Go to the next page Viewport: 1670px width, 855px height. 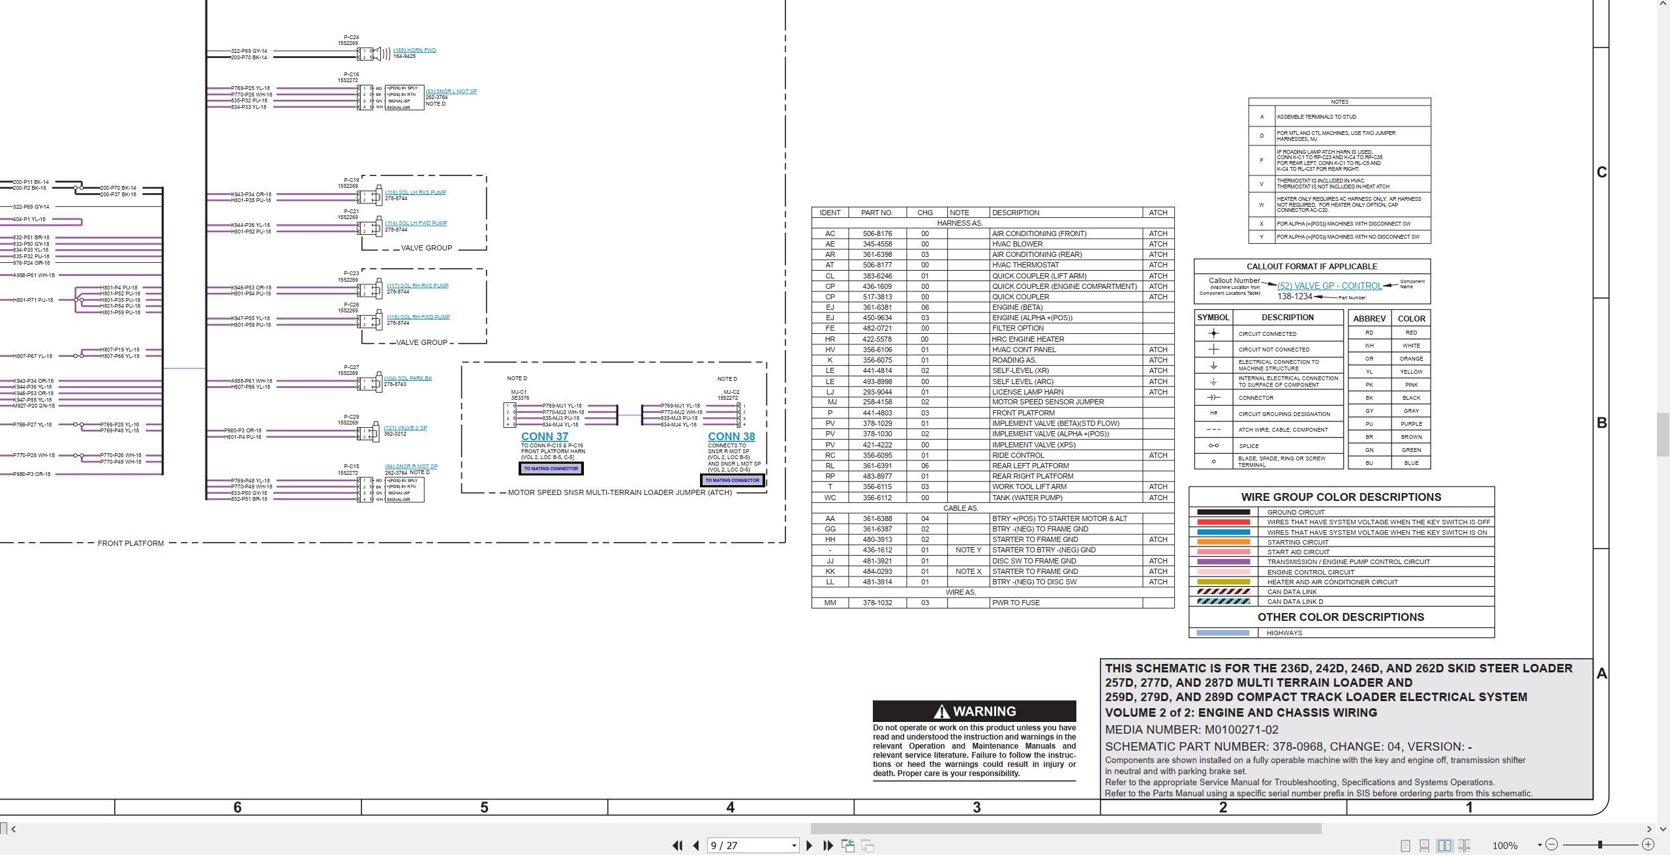(x=810, y=845)
